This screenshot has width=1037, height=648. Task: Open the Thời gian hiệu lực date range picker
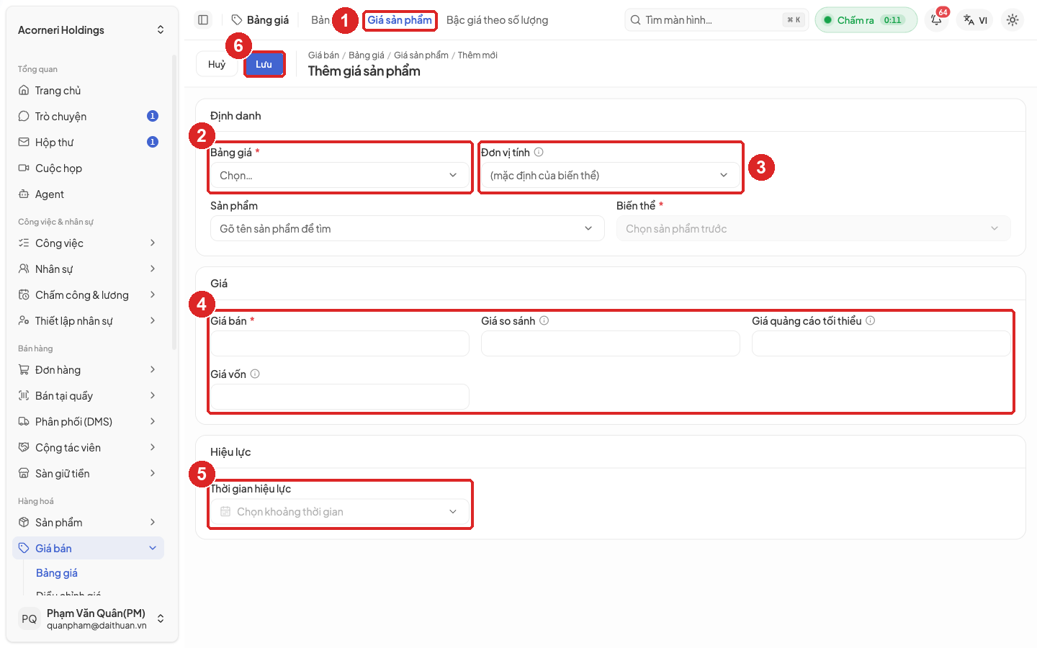tap(340, 512)
